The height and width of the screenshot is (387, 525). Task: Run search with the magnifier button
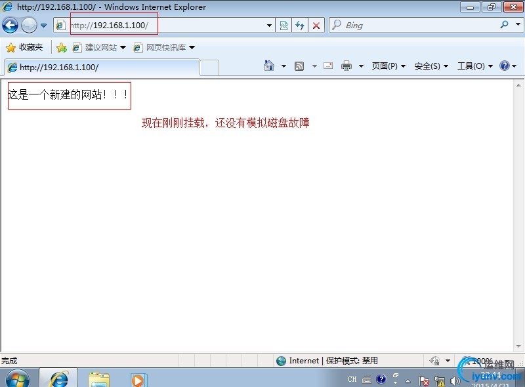coord(504,24)
